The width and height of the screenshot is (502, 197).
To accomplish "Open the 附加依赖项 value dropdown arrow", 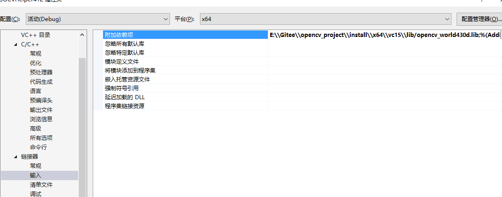I will [501, 35].
